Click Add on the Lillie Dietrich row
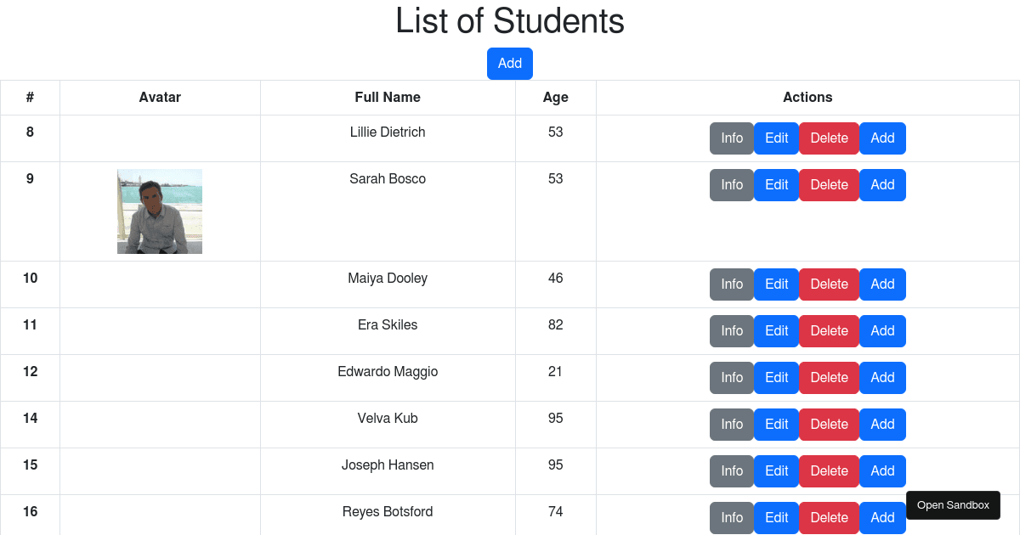This screenshot has height=535, width=1020. tap(882, 138)
